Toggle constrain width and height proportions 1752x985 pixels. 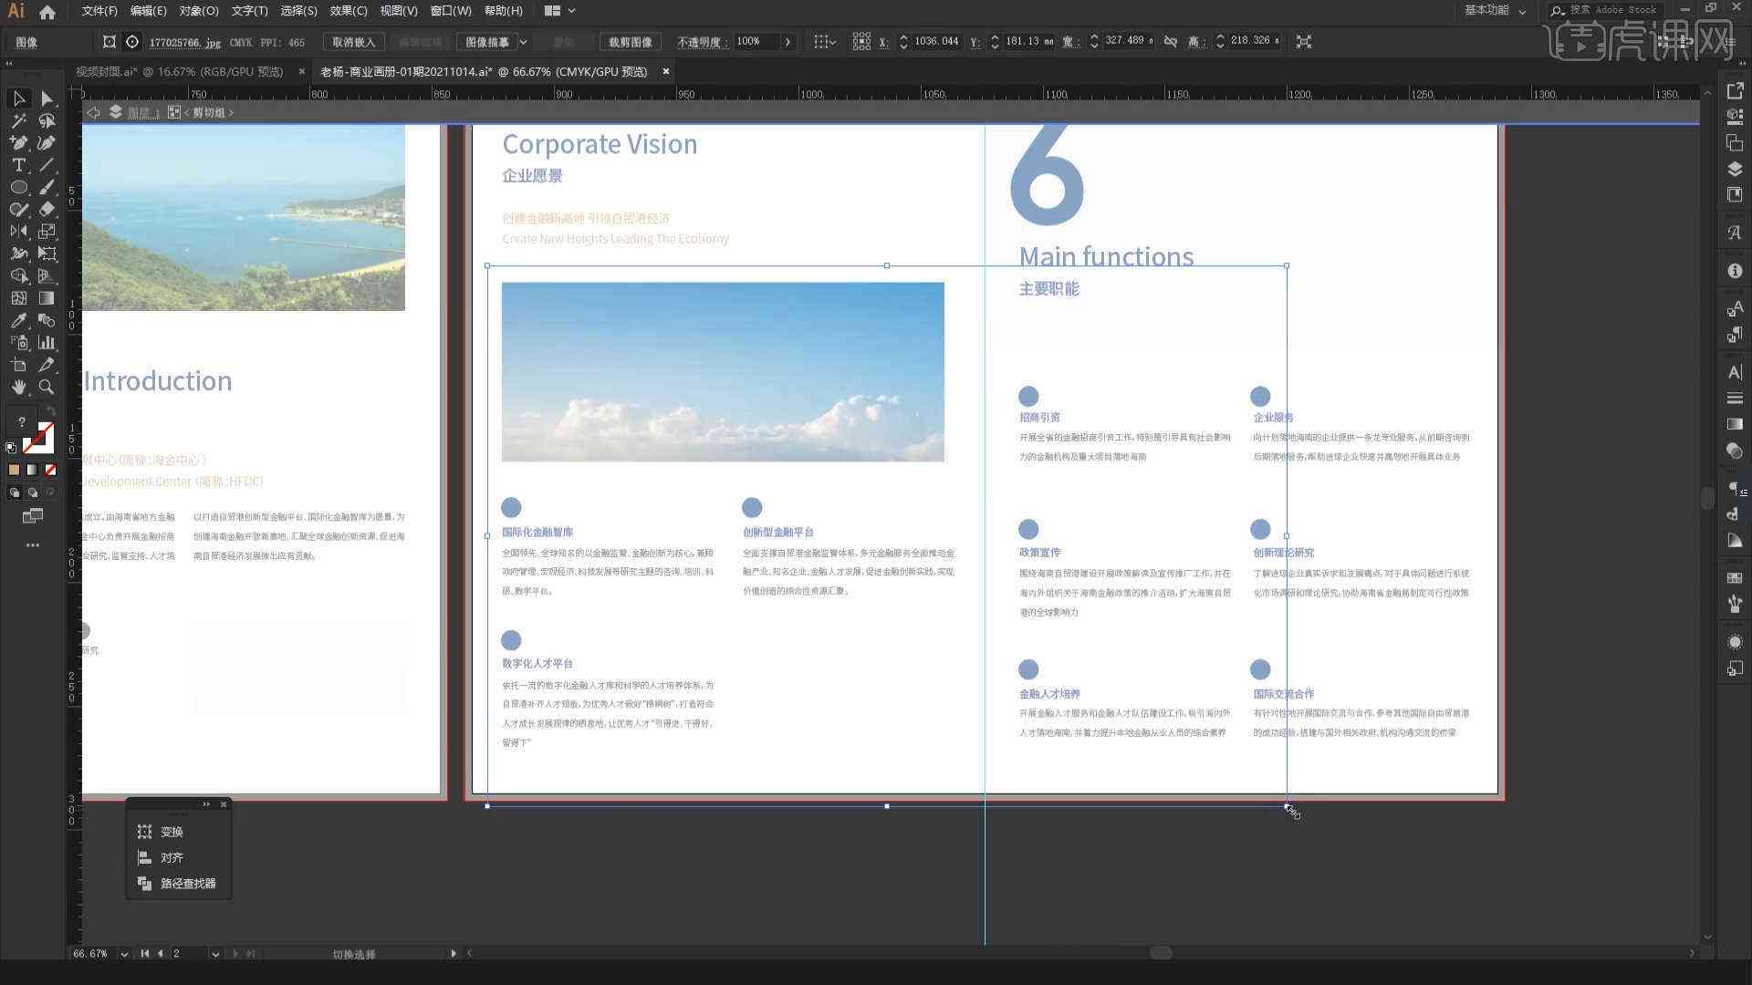1171,42
